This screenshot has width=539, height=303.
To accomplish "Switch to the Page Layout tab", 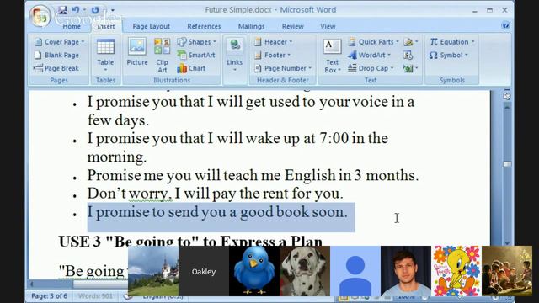I will pos(152,26).
